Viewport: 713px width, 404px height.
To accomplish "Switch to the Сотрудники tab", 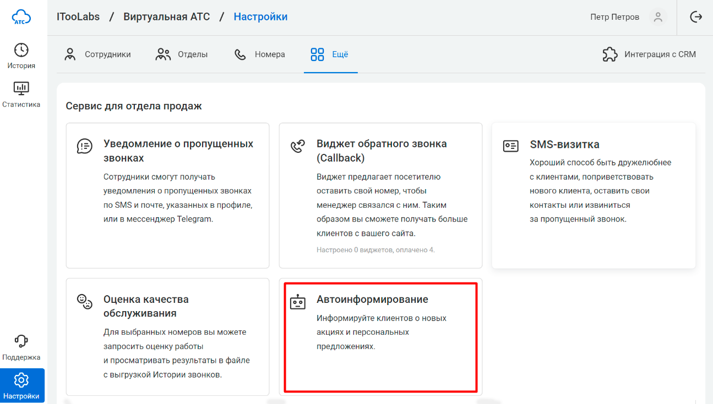I will coord(97,54).
